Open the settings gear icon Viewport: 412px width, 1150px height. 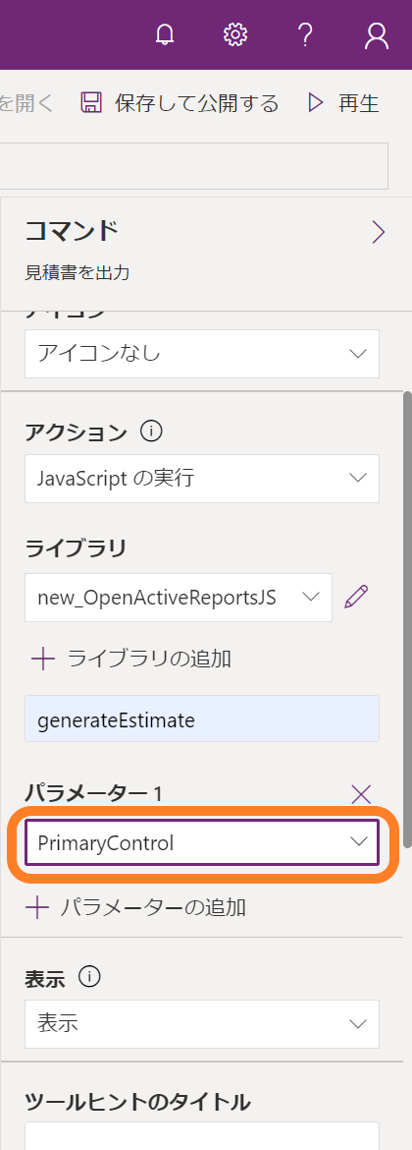point(235,35)
